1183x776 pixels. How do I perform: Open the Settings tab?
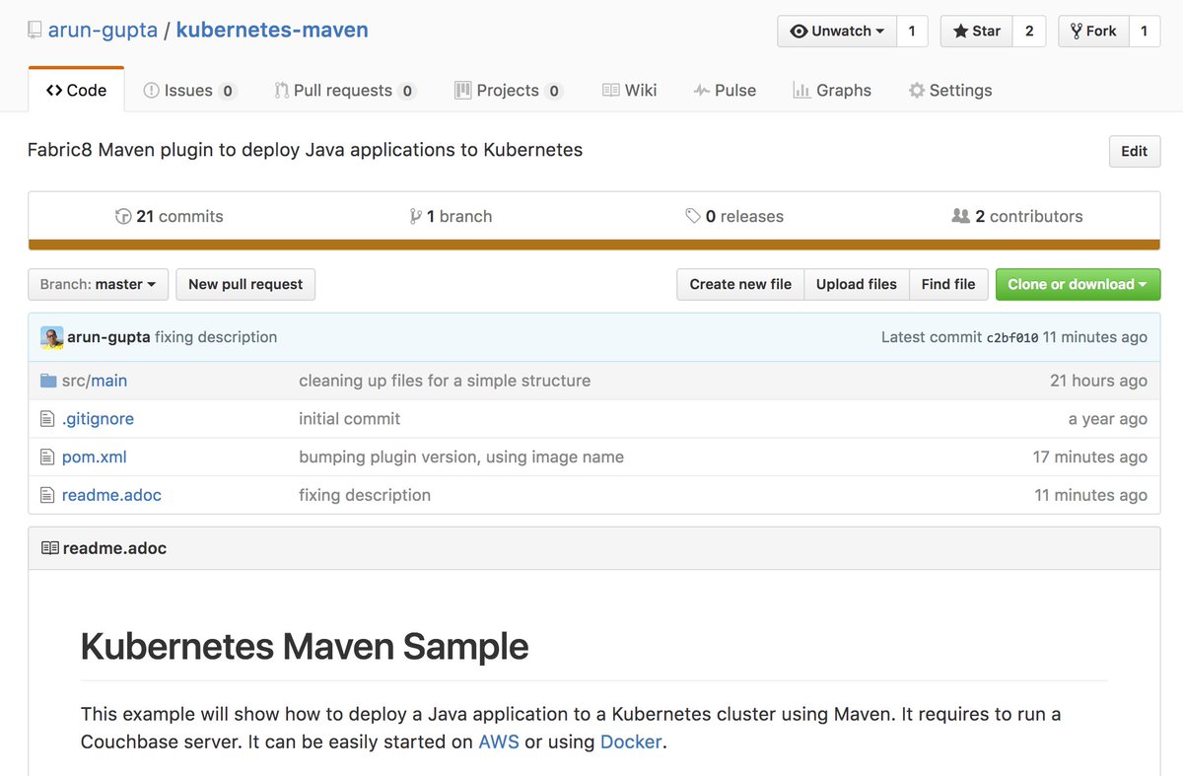(950, 90)
